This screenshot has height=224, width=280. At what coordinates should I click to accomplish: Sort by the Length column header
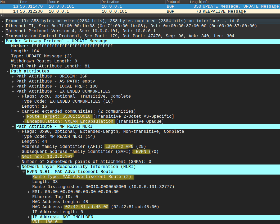(195, 2)
